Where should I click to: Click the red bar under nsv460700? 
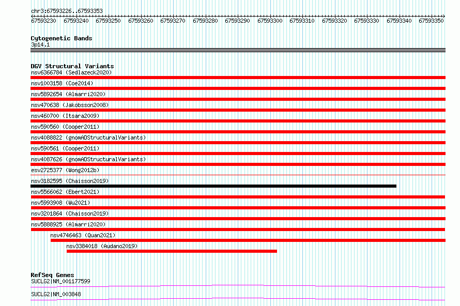[x=238, y=121]
